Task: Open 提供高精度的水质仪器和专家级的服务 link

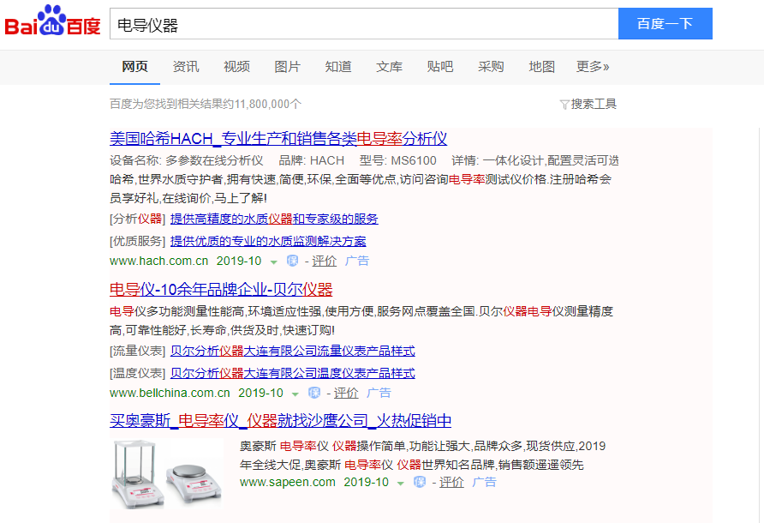Action: pos(274,219)
